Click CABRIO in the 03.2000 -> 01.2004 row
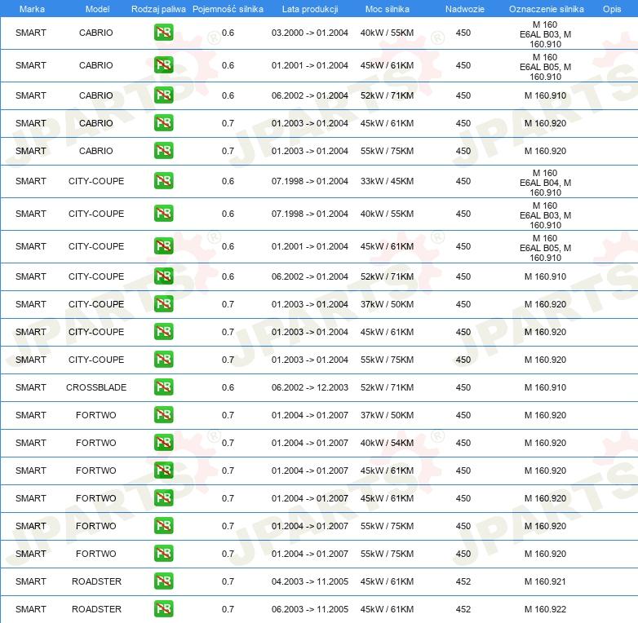 96,33
